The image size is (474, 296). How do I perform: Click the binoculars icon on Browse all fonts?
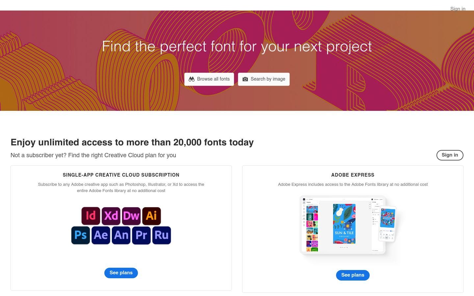192,79
